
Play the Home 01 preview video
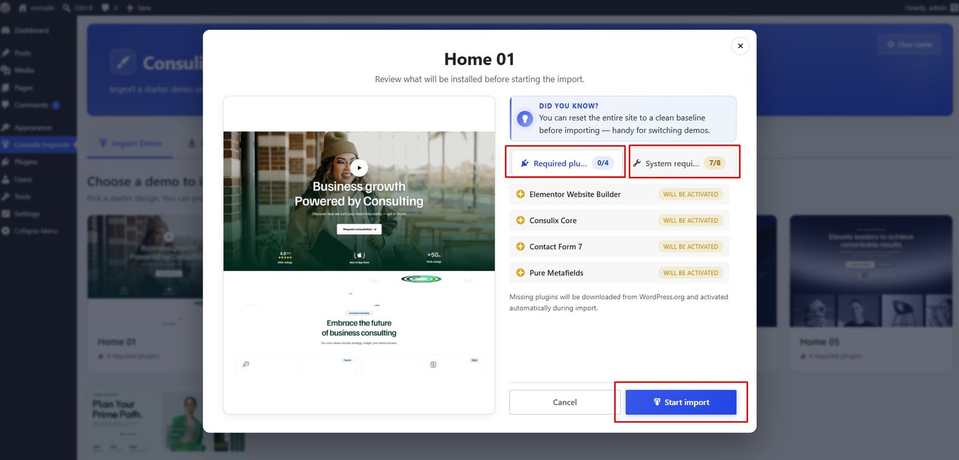(359, 168)
